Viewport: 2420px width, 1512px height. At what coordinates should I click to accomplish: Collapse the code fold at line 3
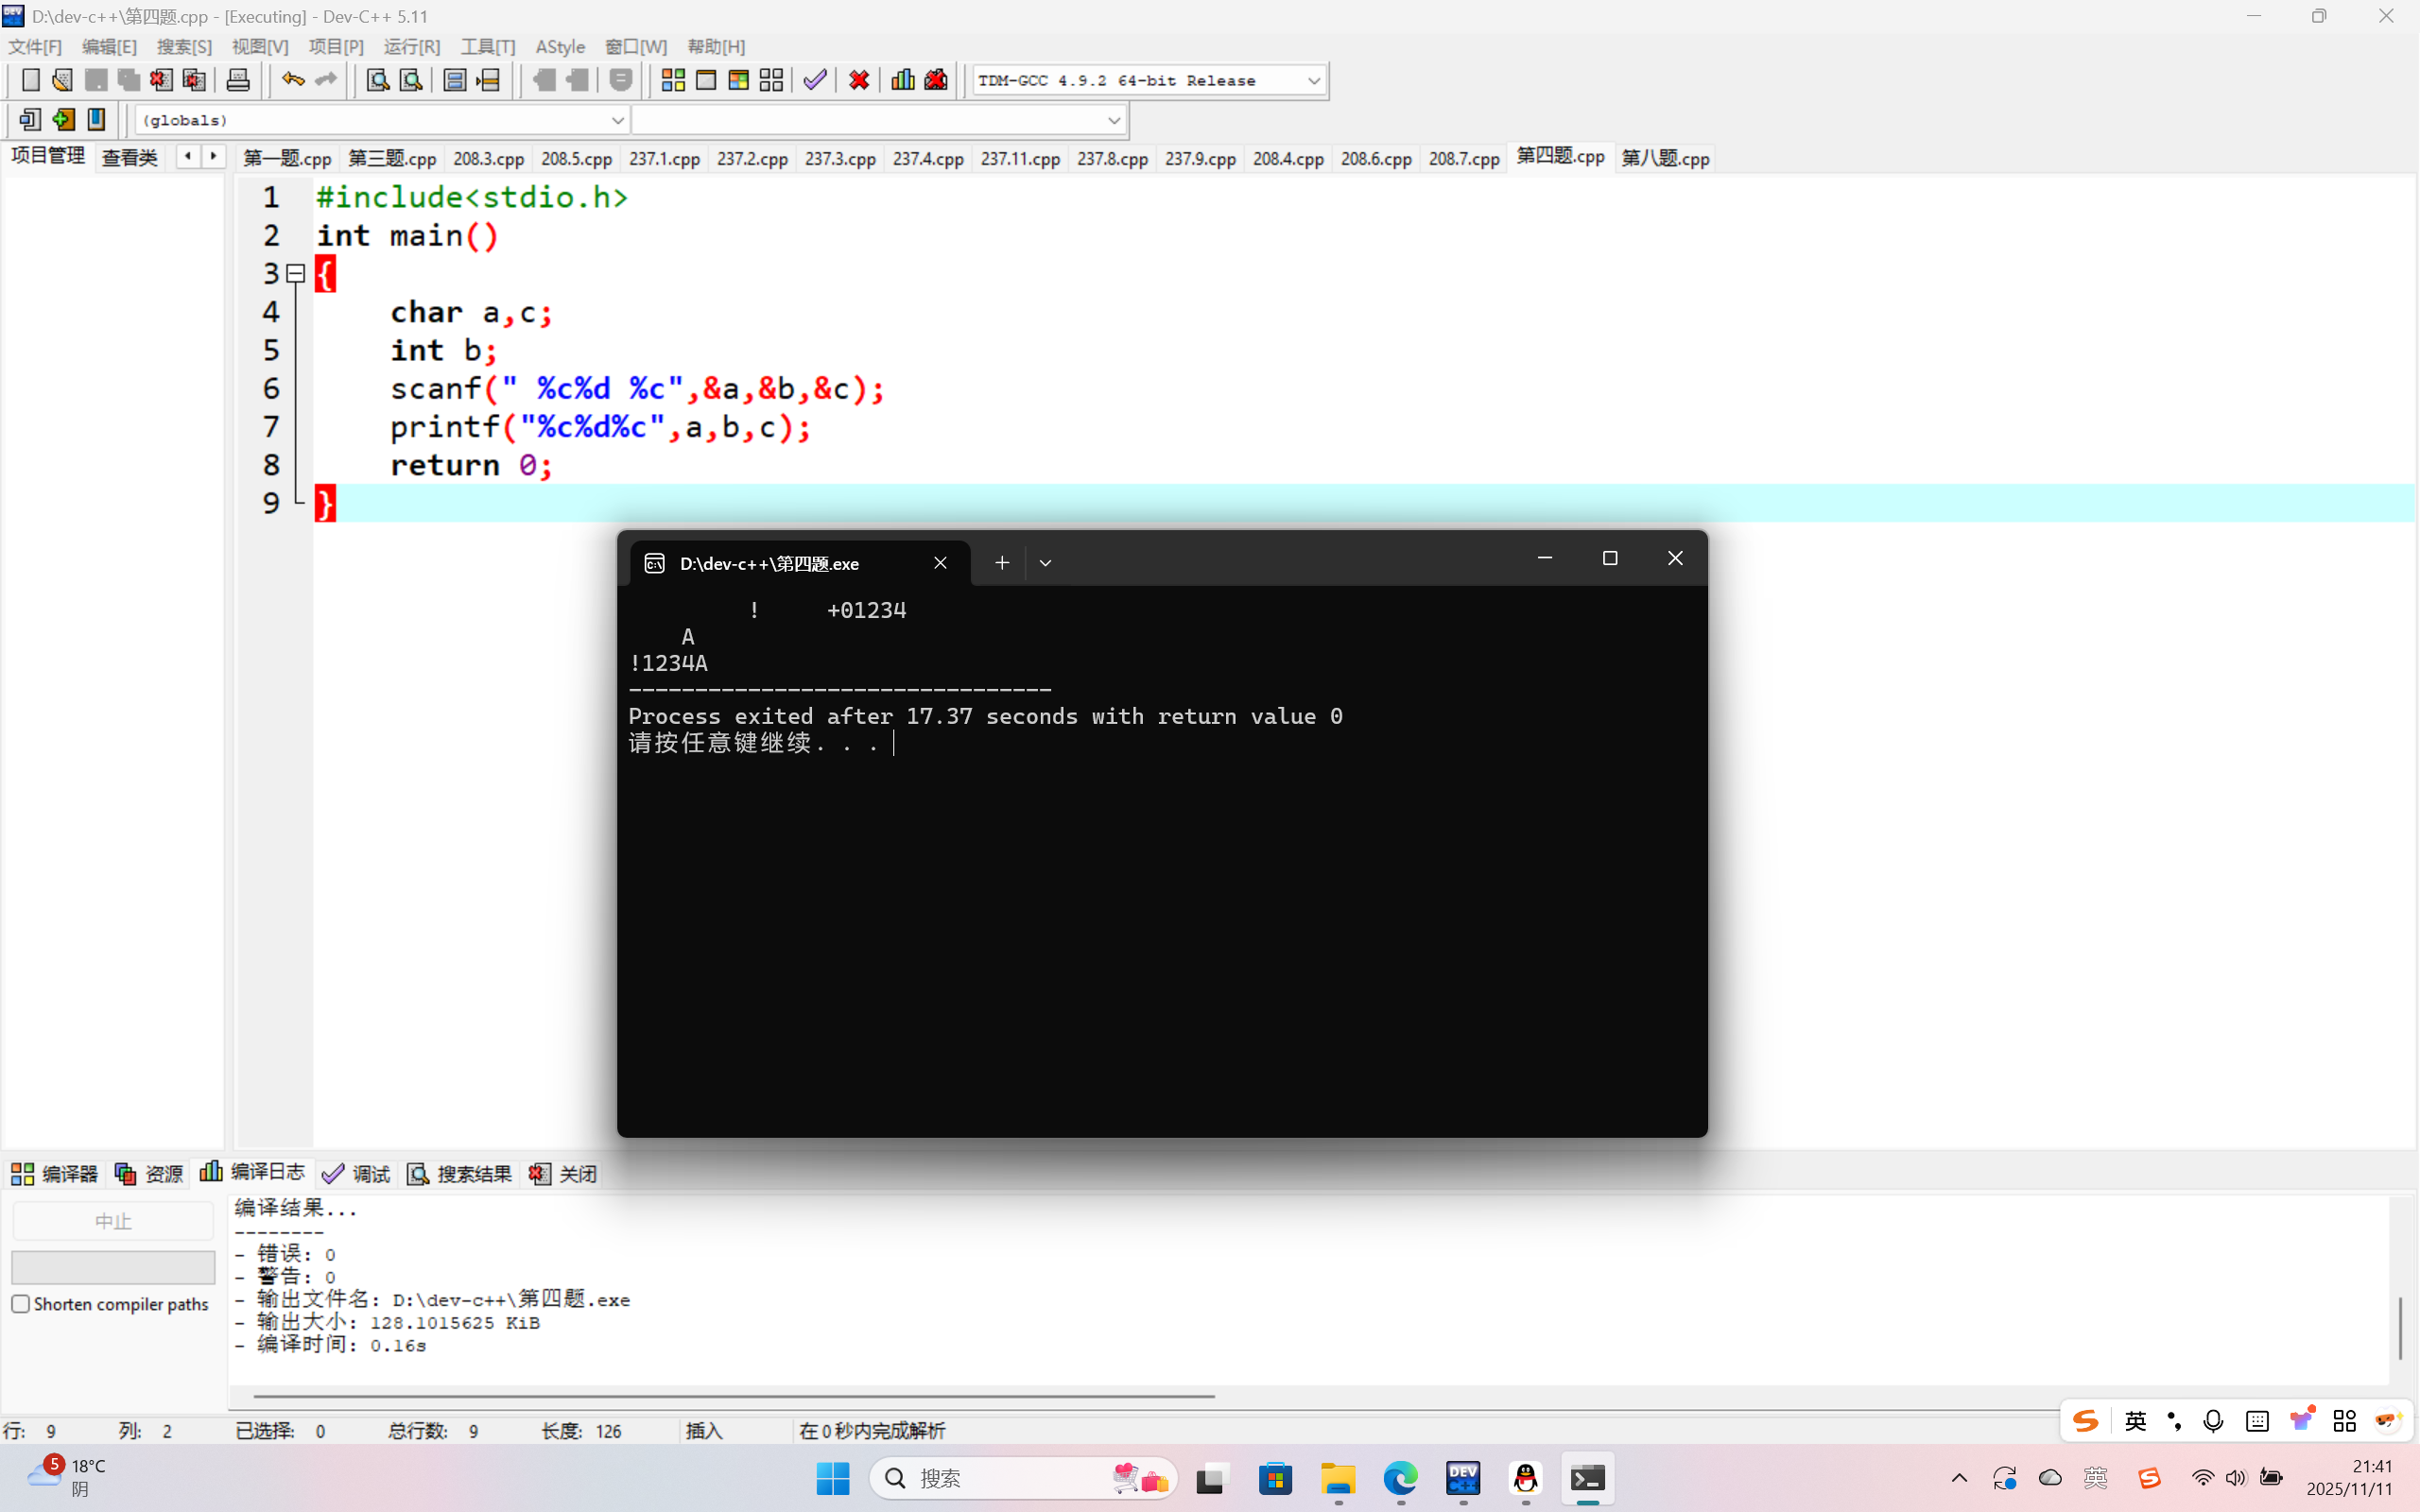coord(296,273)
